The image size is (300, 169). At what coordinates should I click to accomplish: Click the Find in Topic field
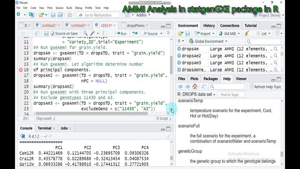[x=231, y=95]
